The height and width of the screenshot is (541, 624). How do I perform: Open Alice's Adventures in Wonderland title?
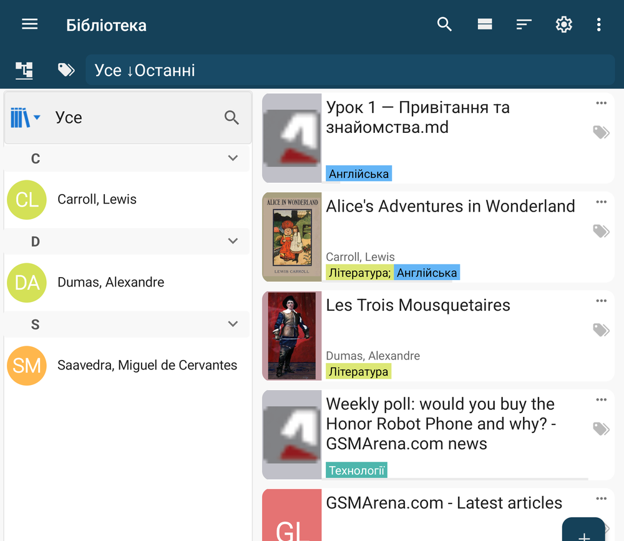pyautogui.click(x=451, y=206)
